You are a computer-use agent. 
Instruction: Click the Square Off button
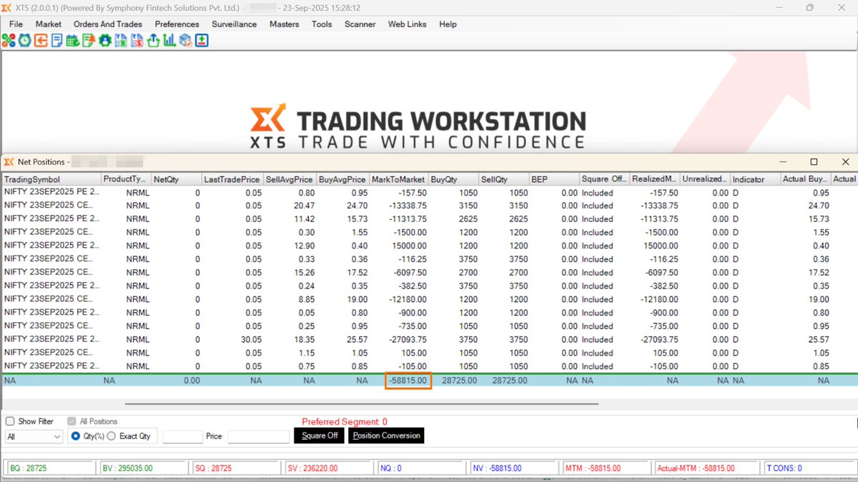318,436
